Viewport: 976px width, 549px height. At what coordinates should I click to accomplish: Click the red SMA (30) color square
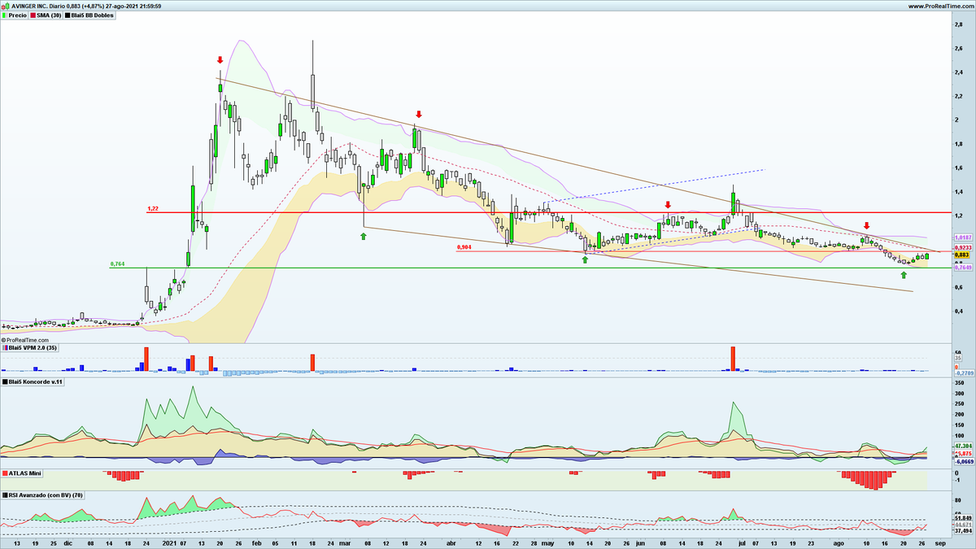pos(33,15)
